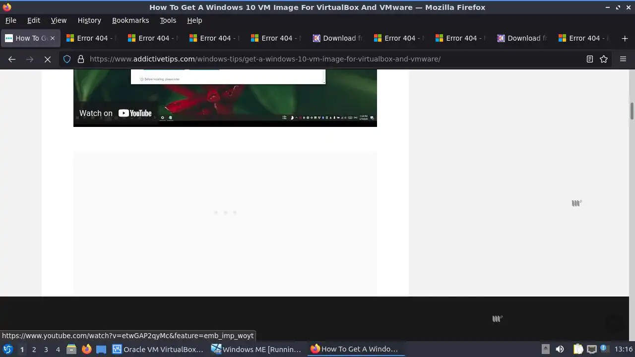Click the addictivetips URL address field
635x357 pixels.
click(x=335, y=59)
